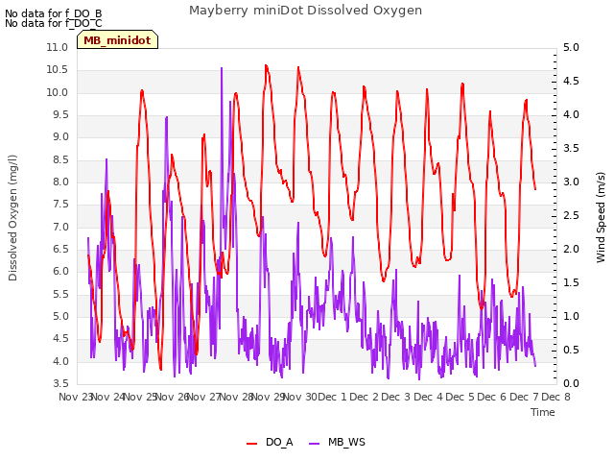Click the Dissolved Oxygen (mg/l) axis label
This screenshot has height=461, width=614.
12,218
